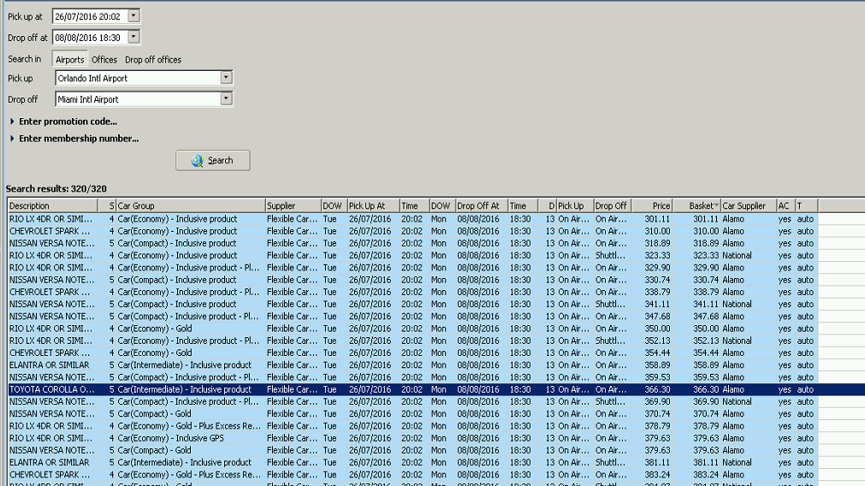This screenshot has width=865, height=486.
Task: Expand the Orlando Intl Airport pick up list
Action: click(226, 78)
